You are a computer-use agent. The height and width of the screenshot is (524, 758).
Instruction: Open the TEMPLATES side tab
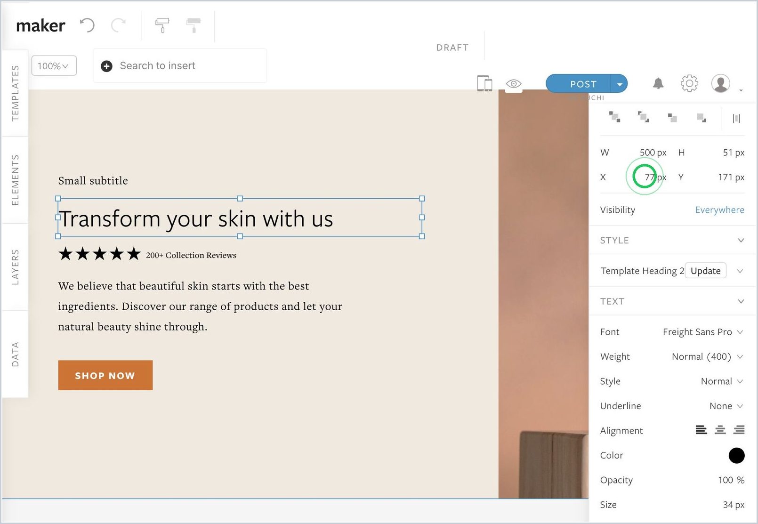pyautogui.click(x=15, y=93)
